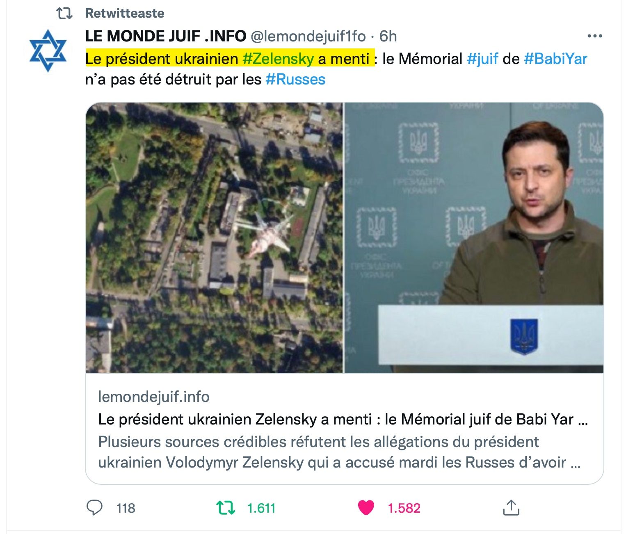Open the lemondejuif.info domain link

[154, 397]
